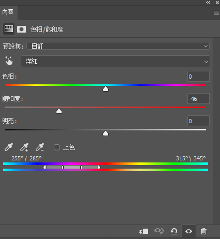Screen dimensions: 220x239
Task: Click the 預設集 label
Action: (13, 47)
